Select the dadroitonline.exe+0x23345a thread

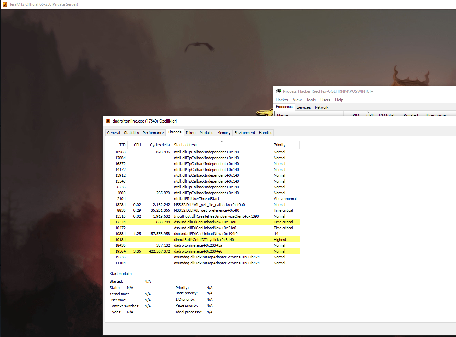[x=205, y=245]
